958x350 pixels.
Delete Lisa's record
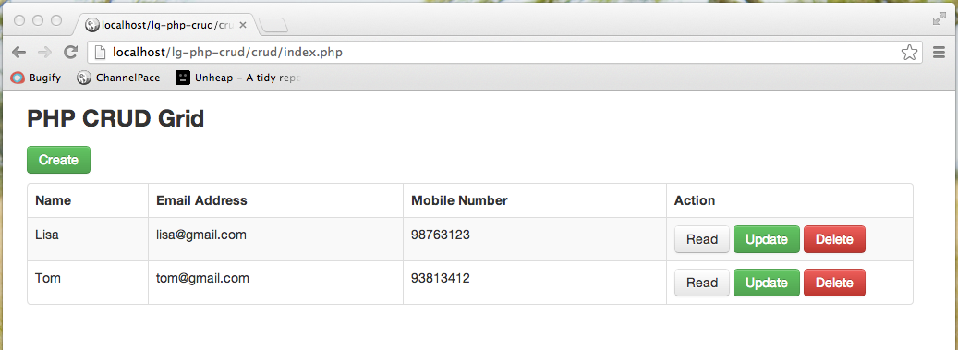point(834,239)
